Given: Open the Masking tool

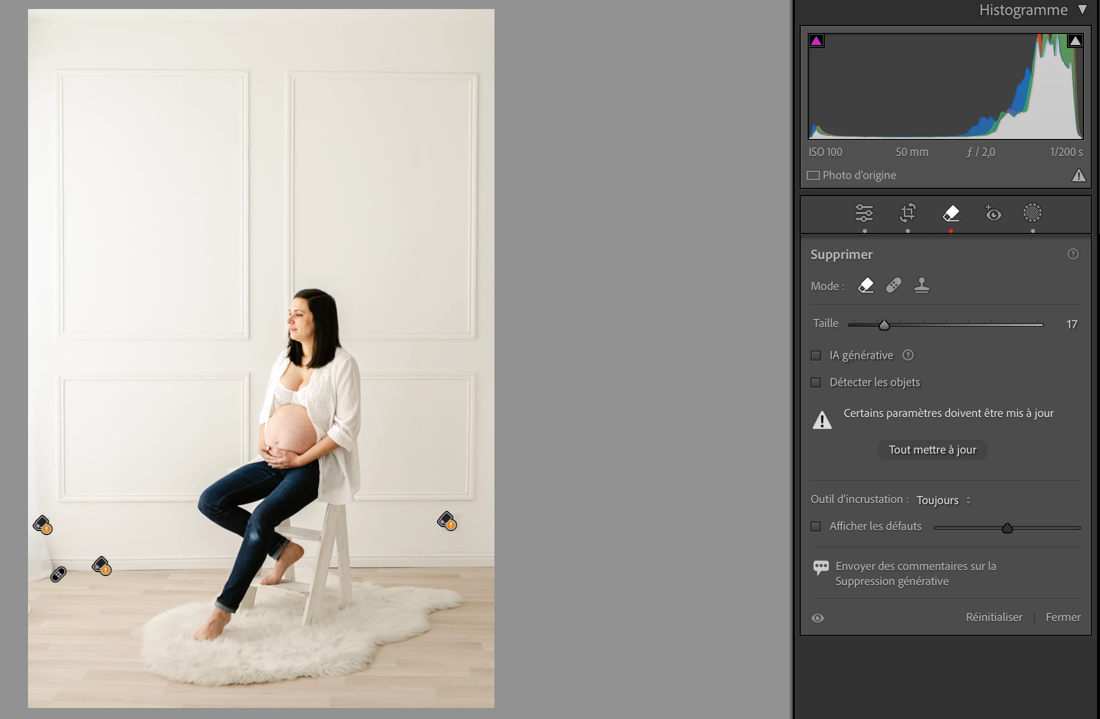Looking at the screenshot, I should pos(1032,213).
